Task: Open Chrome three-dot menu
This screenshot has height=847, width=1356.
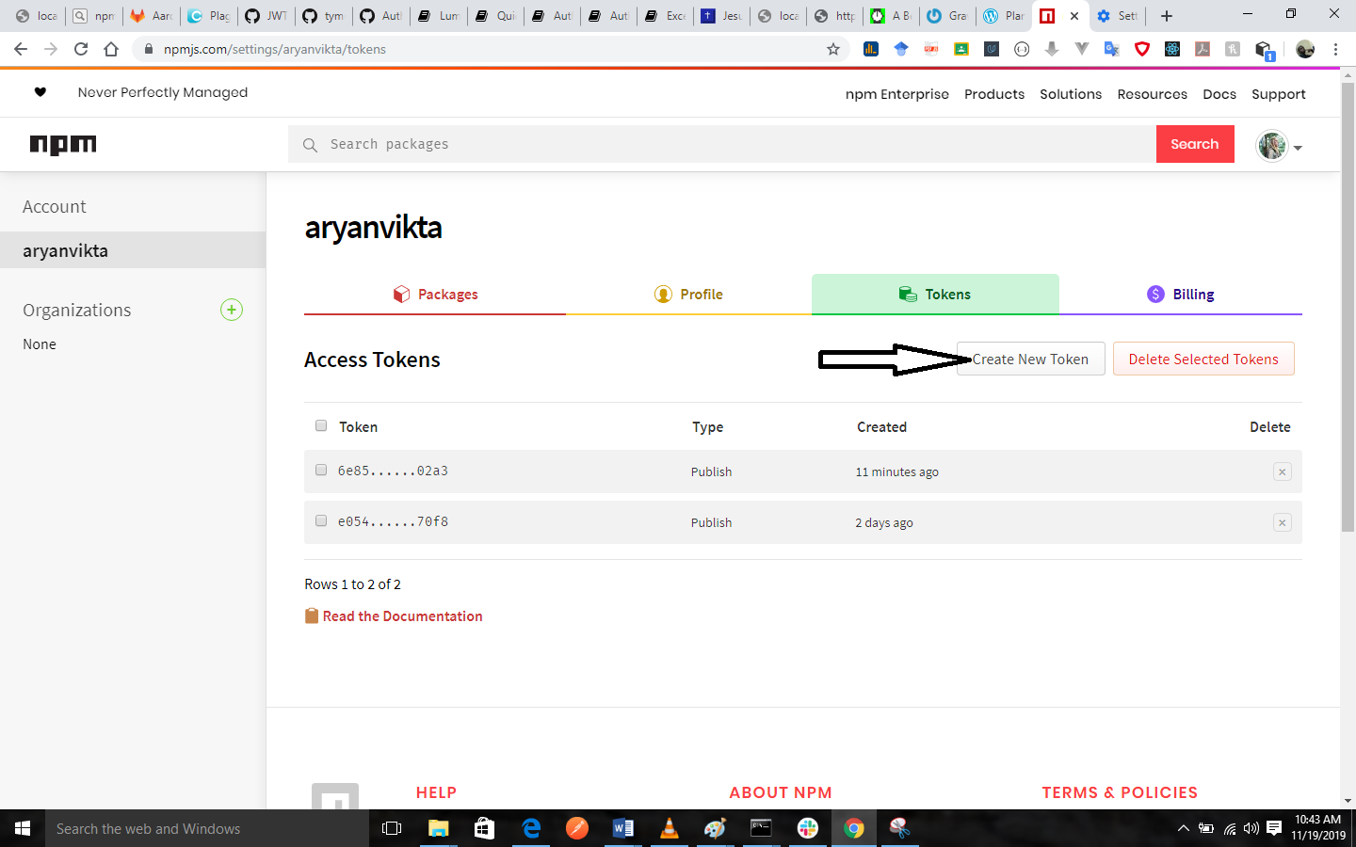Action: pyautogui.click(x=1335, y=49)
